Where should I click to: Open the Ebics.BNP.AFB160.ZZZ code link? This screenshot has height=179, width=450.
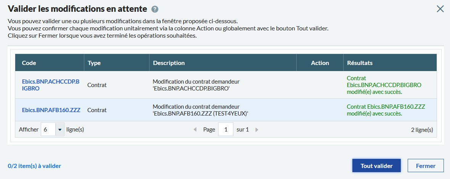tap(51, 110)
